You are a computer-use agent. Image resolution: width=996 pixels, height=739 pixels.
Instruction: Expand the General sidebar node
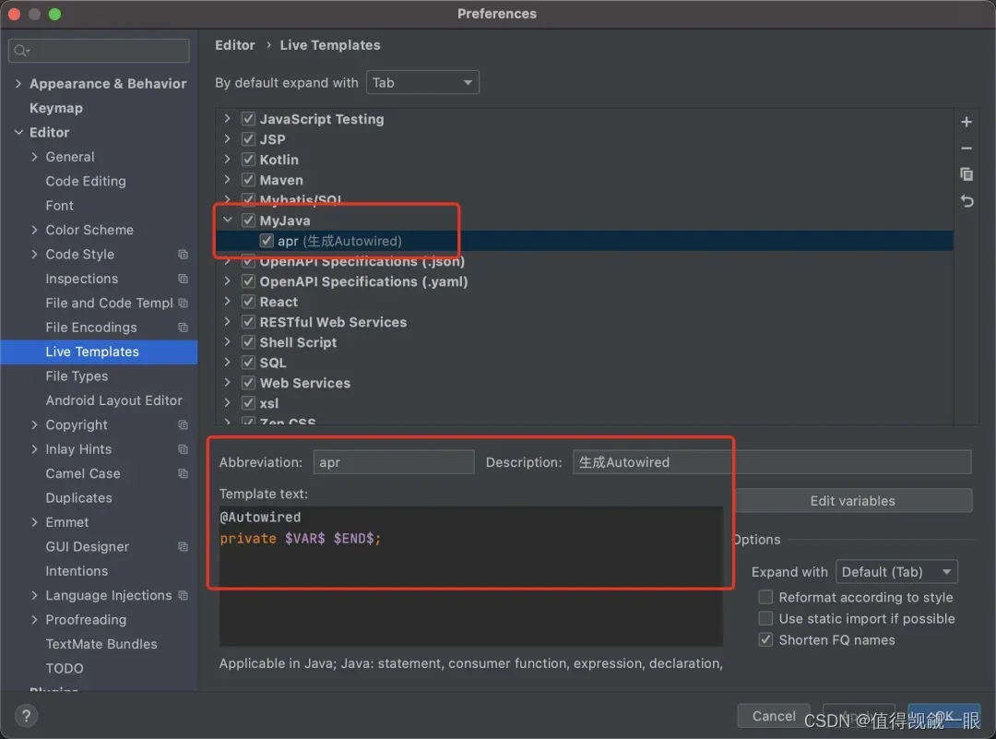[x=34, y=156]
